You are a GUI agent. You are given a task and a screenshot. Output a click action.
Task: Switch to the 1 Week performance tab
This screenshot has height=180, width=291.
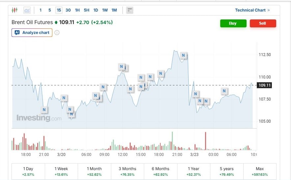pos(61,171)
